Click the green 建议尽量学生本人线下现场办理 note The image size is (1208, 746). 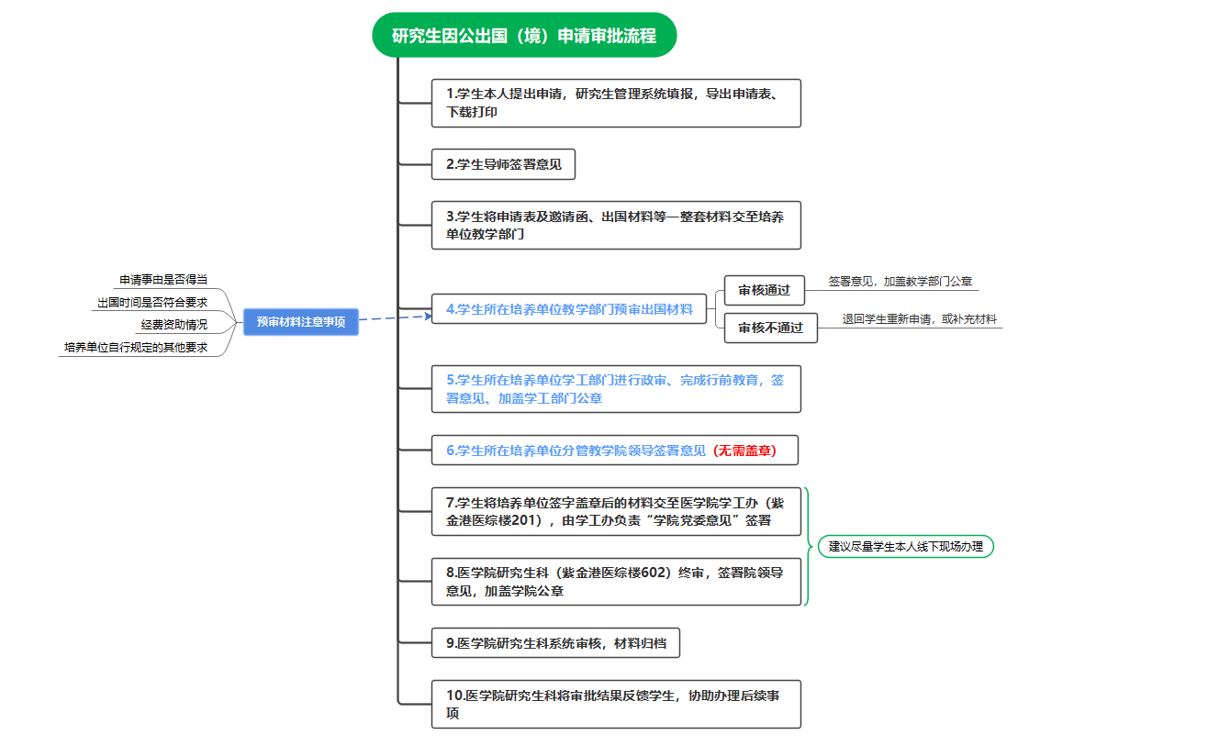tap(905, 547)
